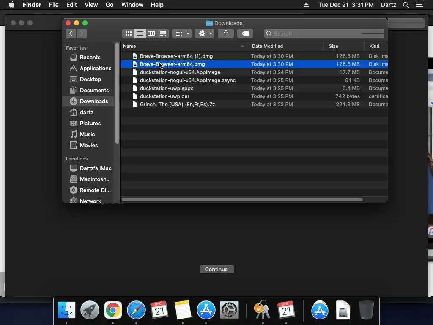Select duckstation-nogui-x64.AppImage file
Image resolution: width=433 pixels, height=325 pixels.
tap(254, 72)
